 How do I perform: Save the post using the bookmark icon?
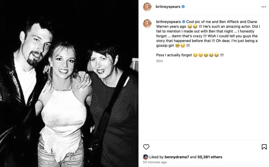pyautogui.click(x=264, y=147)
